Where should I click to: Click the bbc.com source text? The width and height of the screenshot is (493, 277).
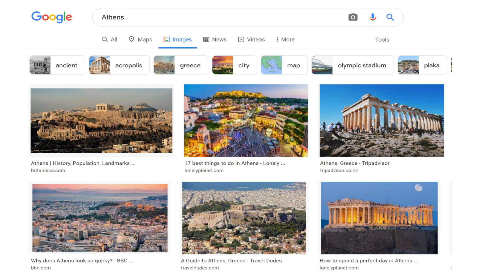pyautogui.click(x=41, y=268)
